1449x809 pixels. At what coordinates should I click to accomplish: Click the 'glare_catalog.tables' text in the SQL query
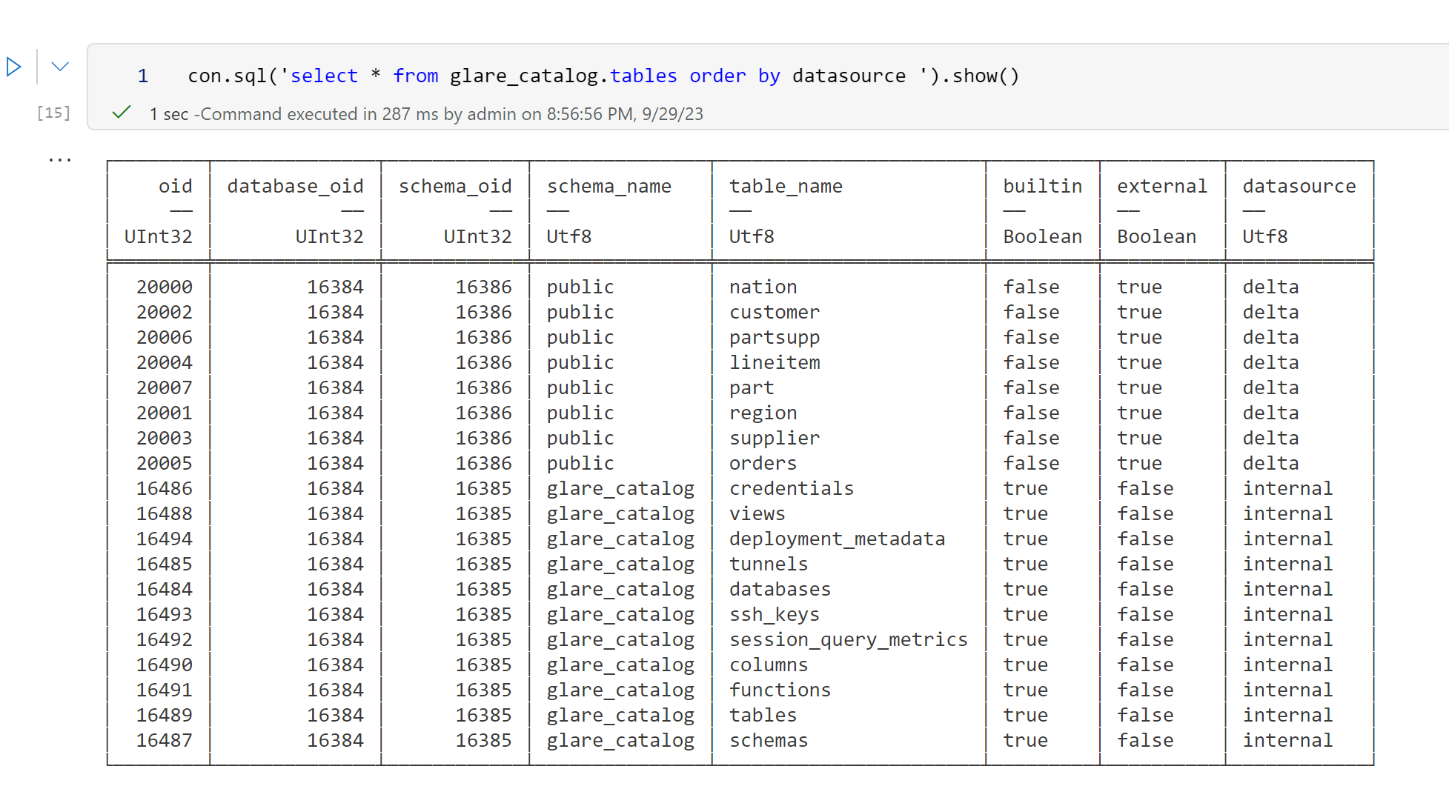[x=562, y=76]
